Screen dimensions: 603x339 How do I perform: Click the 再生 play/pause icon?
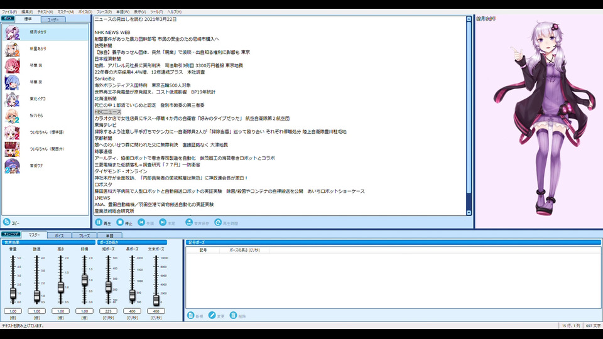(99, 222)
